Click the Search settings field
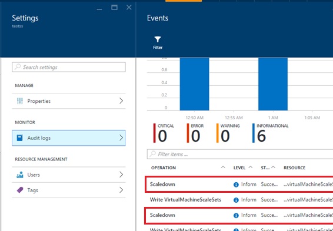Image resolution: width=333 pixels, height=231 pixels. (x=69, y=67)
